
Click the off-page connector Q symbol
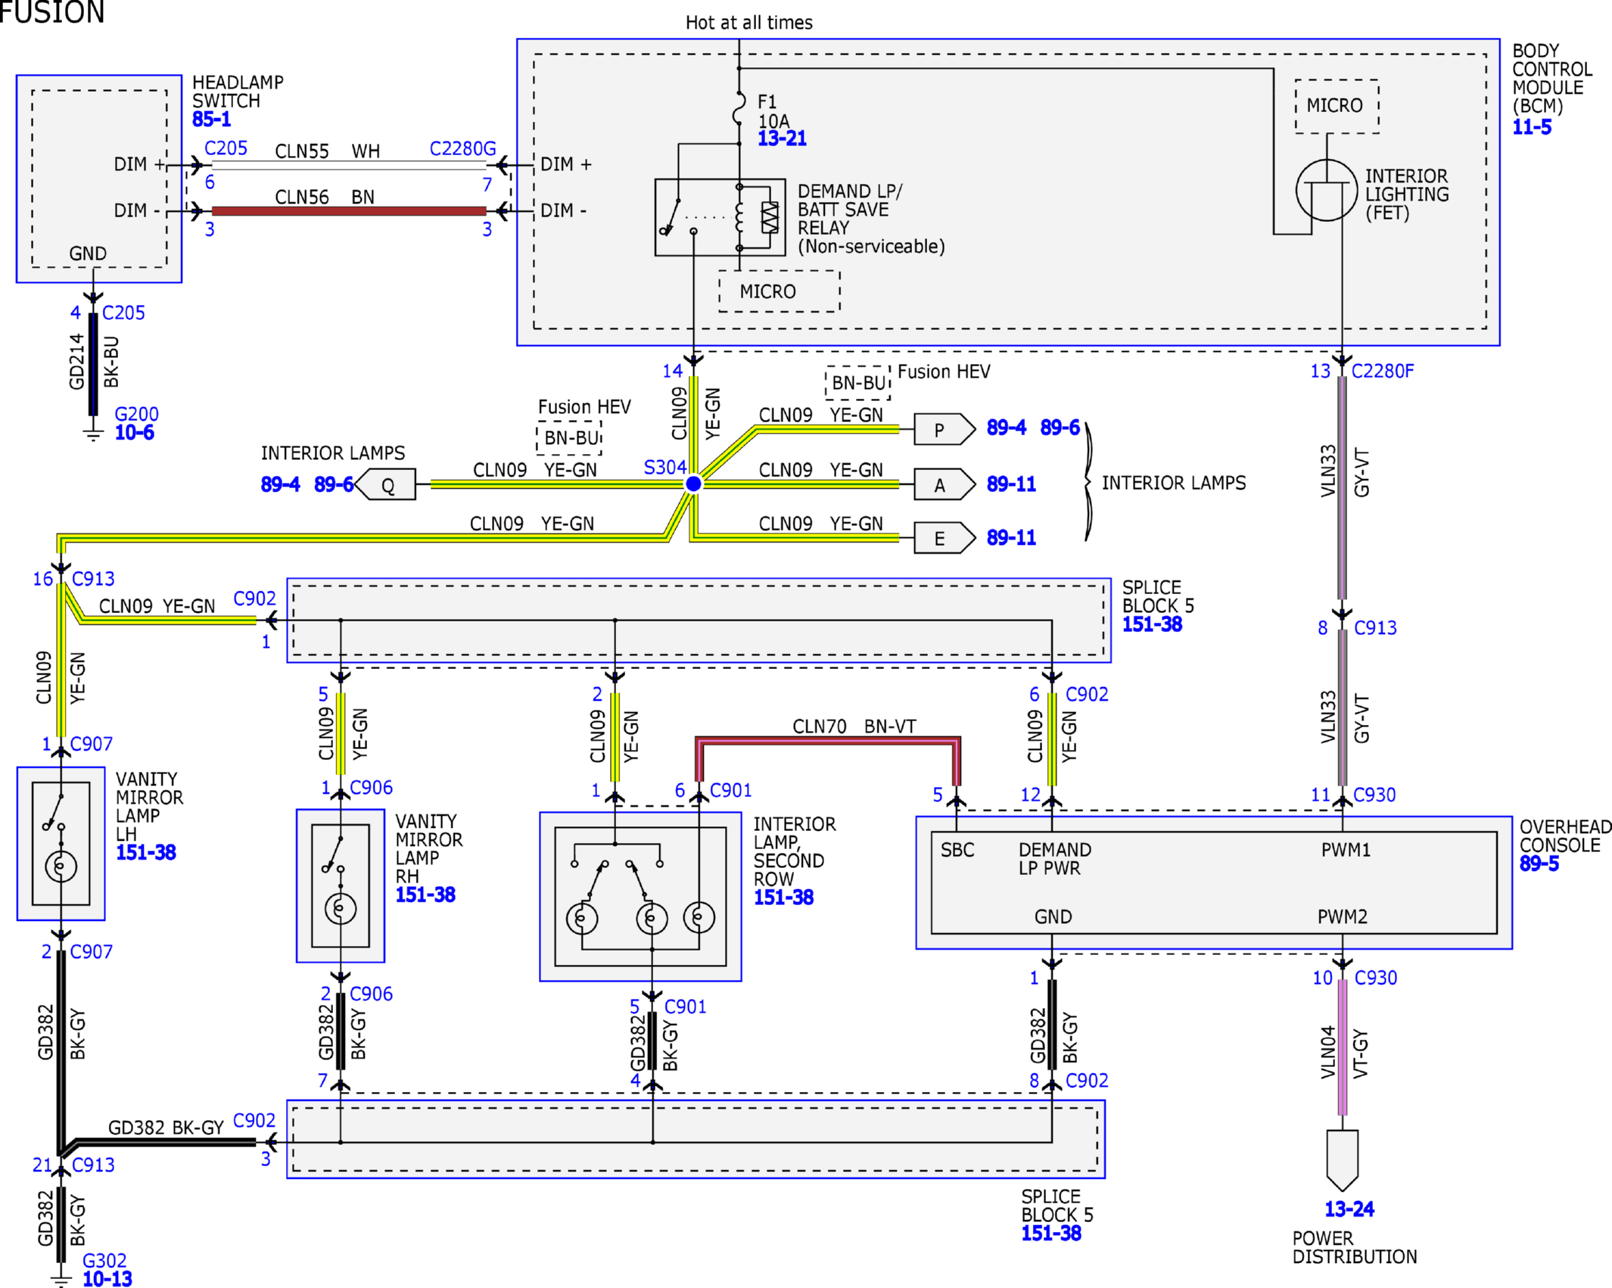(385, 484)
